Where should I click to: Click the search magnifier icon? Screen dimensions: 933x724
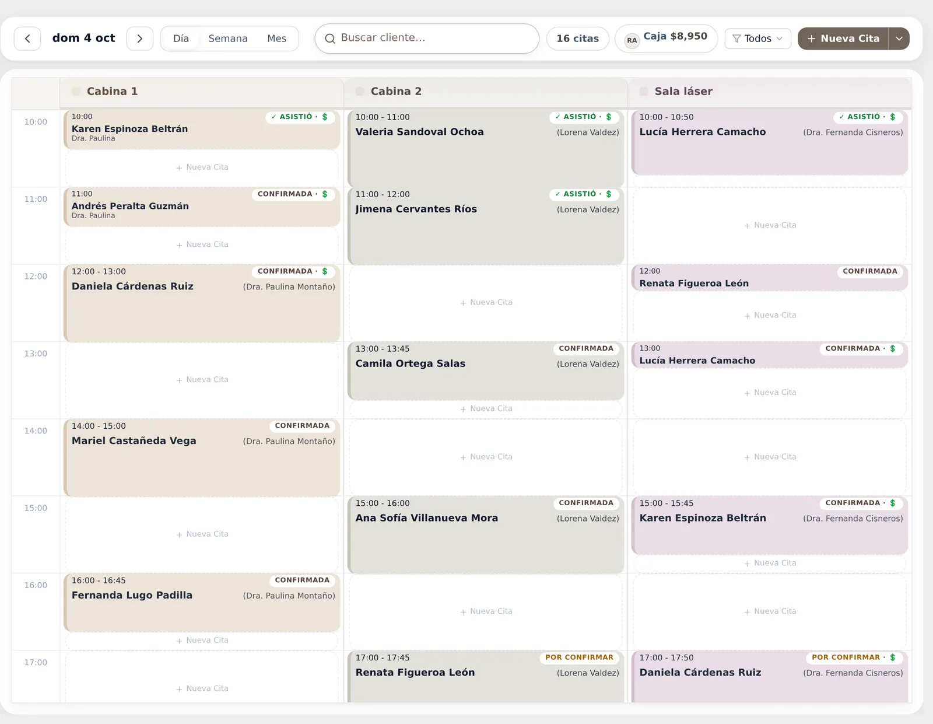click(330, 39)
